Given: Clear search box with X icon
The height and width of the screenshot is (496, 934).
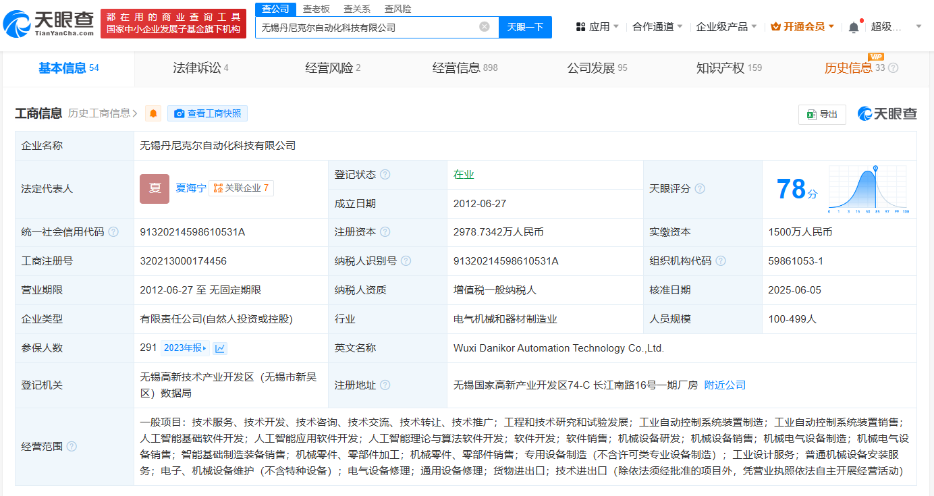Looking at the screenshot, I should click(x=484, y=27).
